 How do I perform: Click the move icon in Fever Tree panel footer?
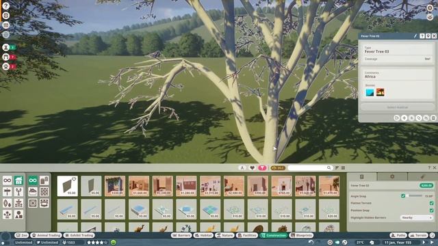tap(404, 118)
